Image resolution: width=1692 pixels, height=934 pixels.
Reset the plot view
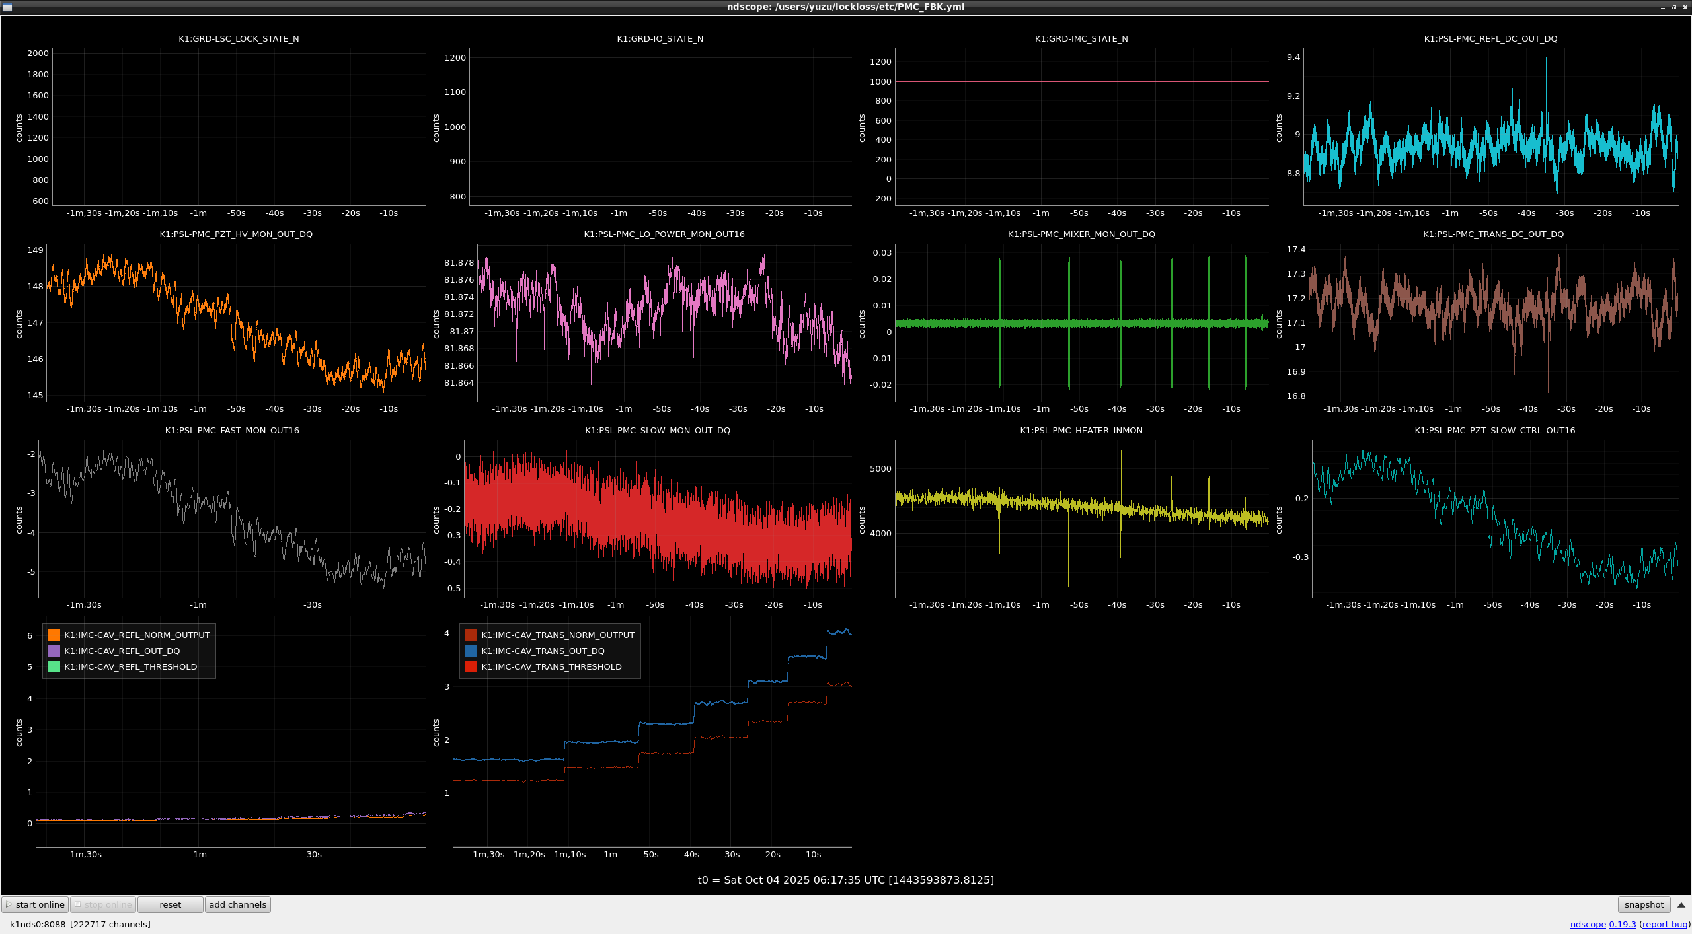pyautogui.click(x=170, y=904)
